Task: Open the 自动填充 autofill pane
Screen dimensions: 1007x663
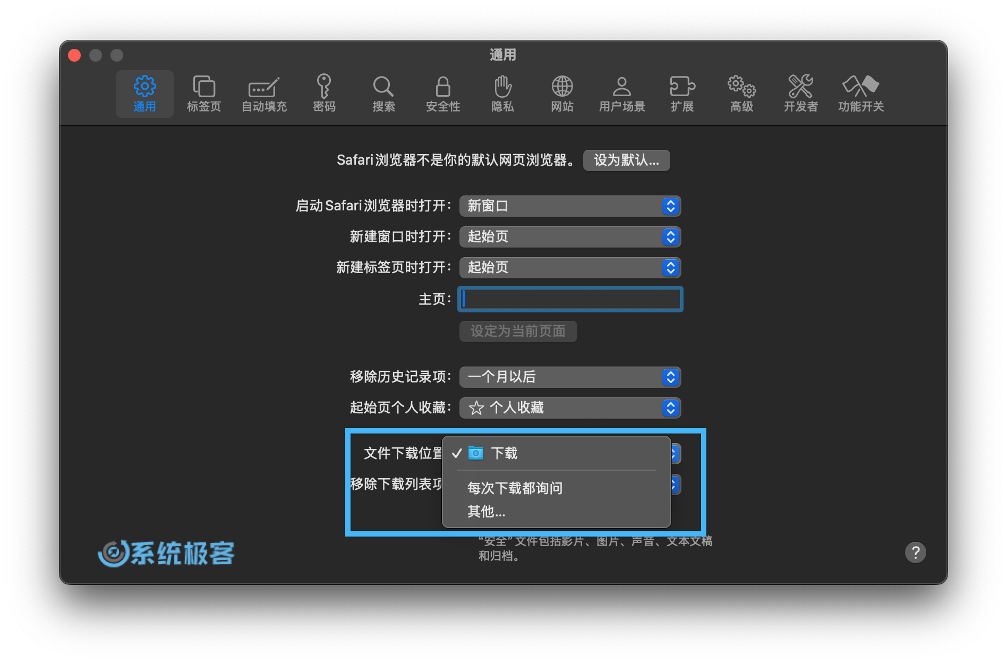Action: (264, 94)
